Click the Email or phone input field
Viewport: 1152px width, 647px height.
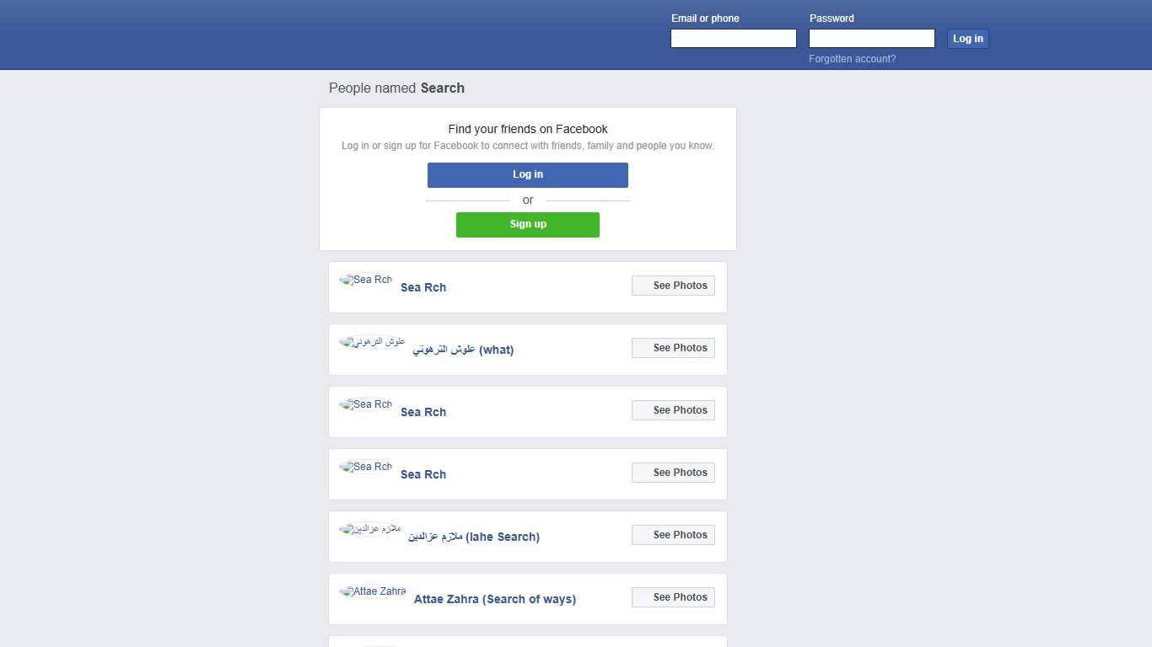pyautogui.click(x=733, y=38)
